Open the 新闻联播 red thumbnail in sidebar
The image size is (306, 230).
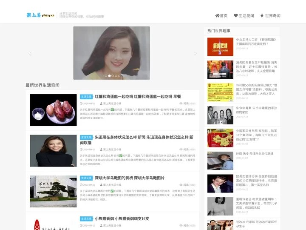220,47
